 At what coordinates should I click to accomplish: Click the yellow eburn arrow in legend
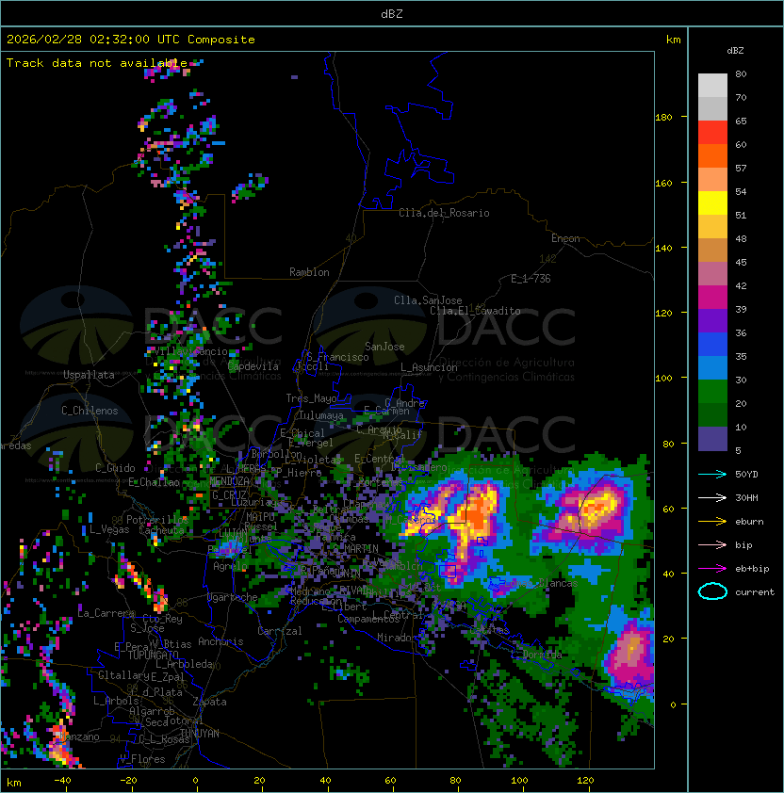point(712,522)
